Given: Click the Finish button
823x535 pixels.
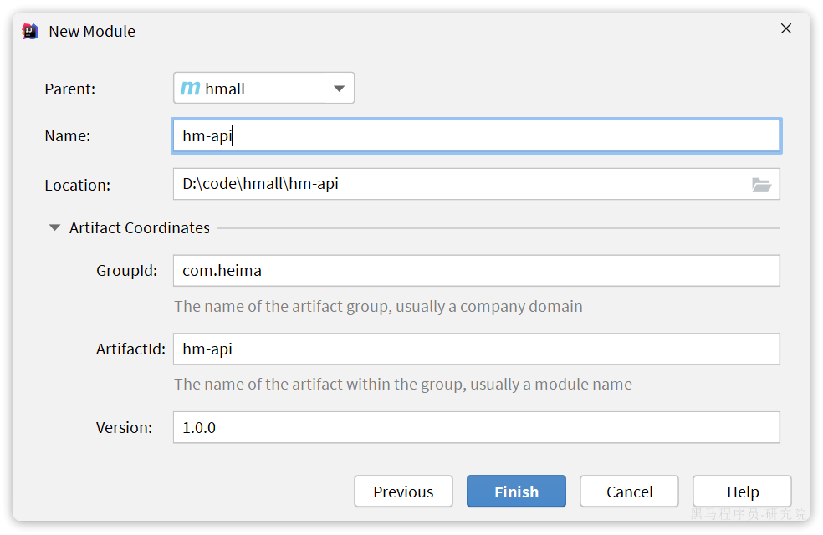Looking at the screenshot, I should point(516,492).
